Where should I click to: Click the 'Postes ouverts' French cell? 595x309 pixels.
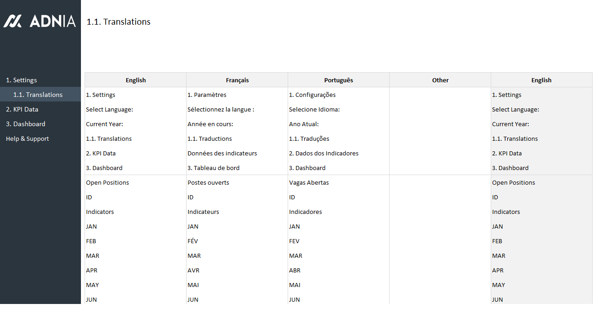click(x=209, y=182)
